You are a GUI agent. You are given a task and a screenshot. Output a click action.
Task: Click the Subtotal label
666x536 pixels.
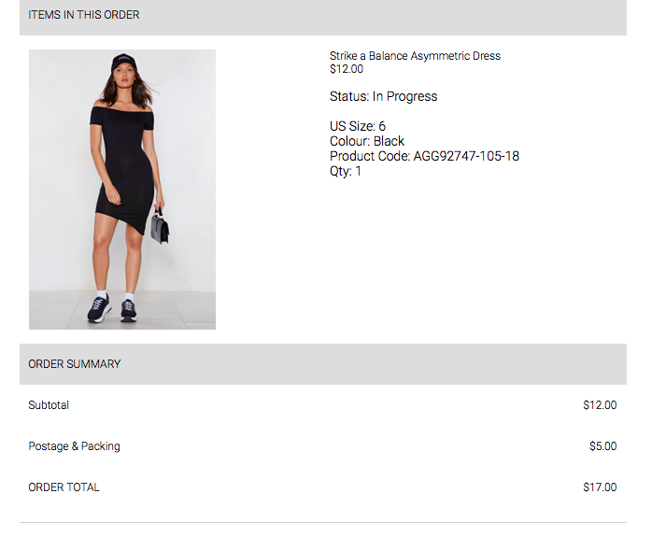click(49, 405)
